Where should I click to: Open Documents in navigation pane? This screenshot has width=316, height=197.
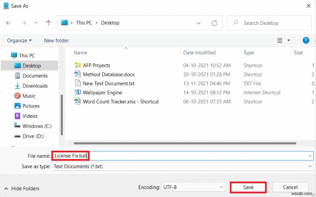click(35, 76)
